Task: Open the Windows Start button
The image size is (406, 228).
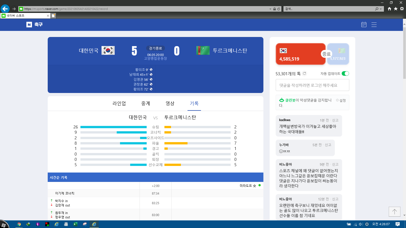Action: click(x=4, y=224)
